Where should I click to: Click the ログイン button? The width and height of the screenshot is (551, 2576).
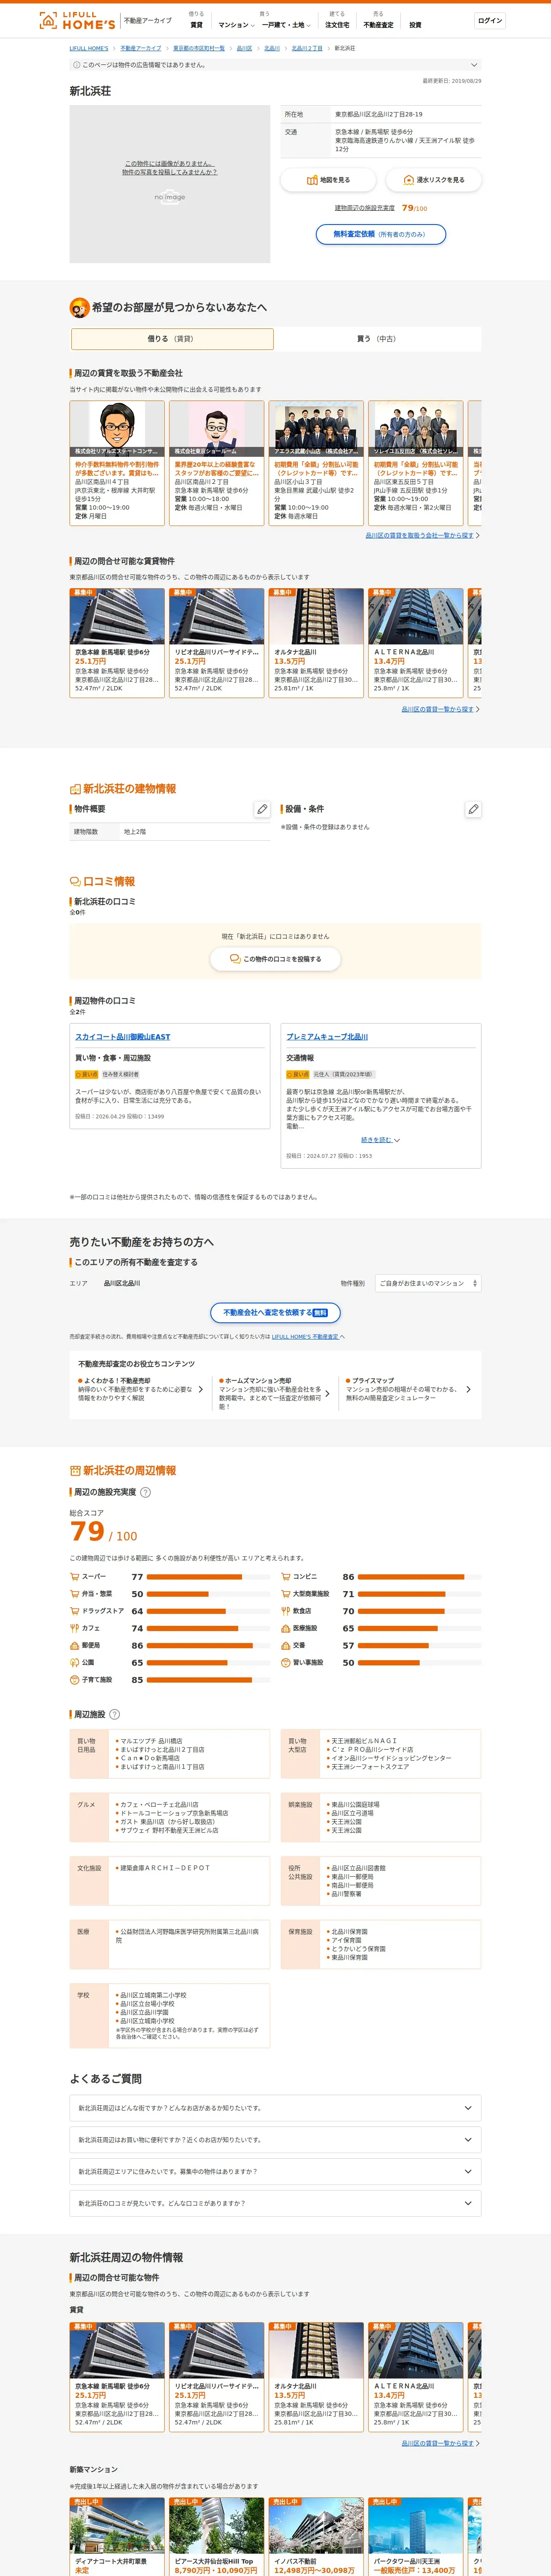[490, 21]
